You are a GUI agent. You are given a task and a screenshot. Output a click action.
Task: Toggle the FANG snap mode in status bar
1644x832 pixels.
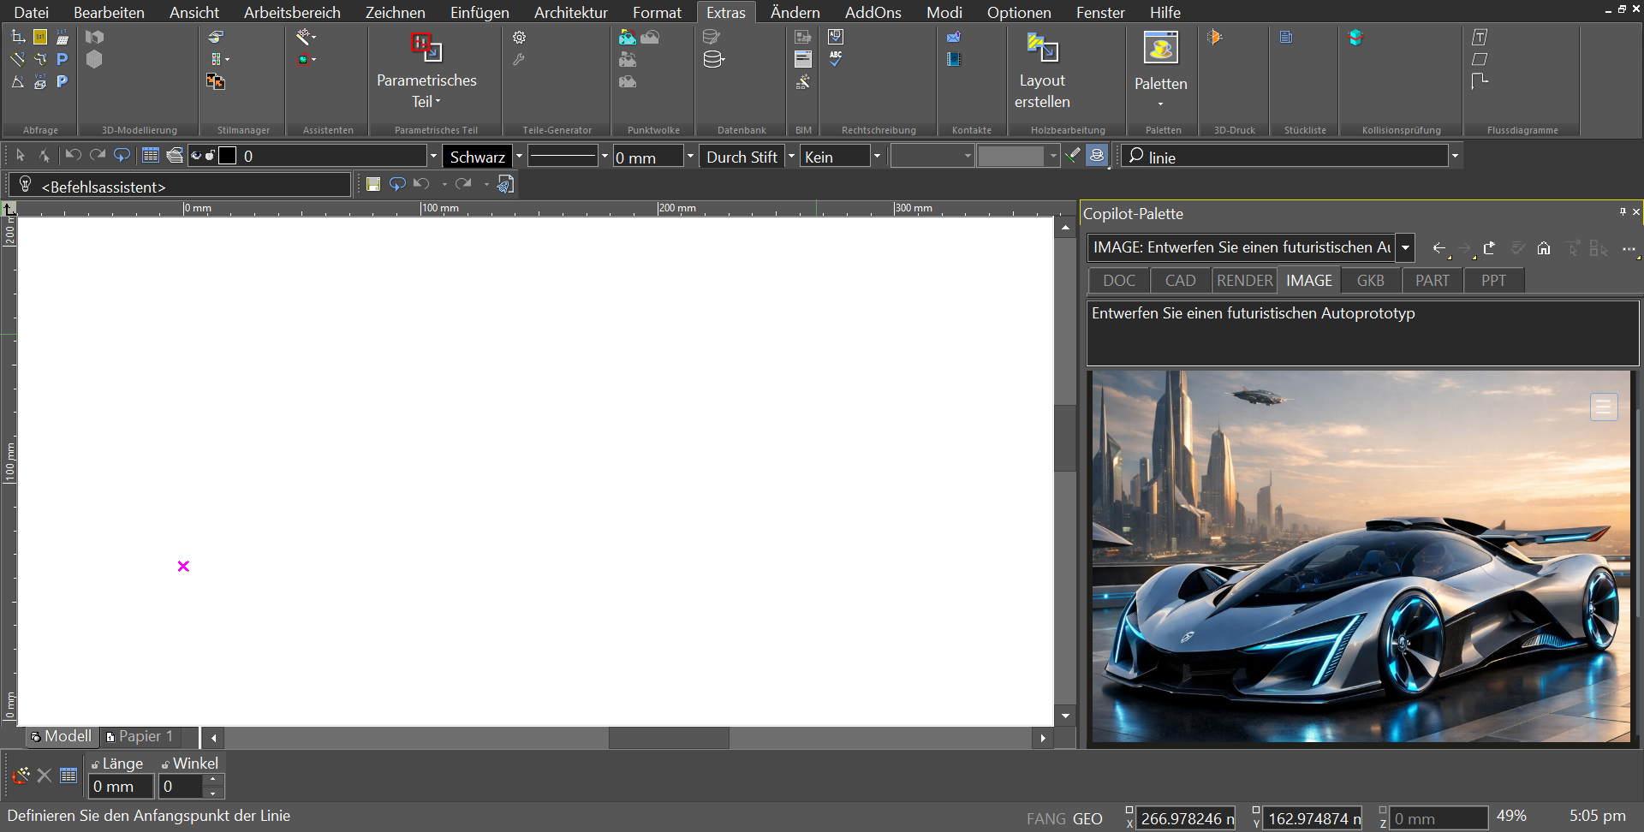tap(1046, 819)
